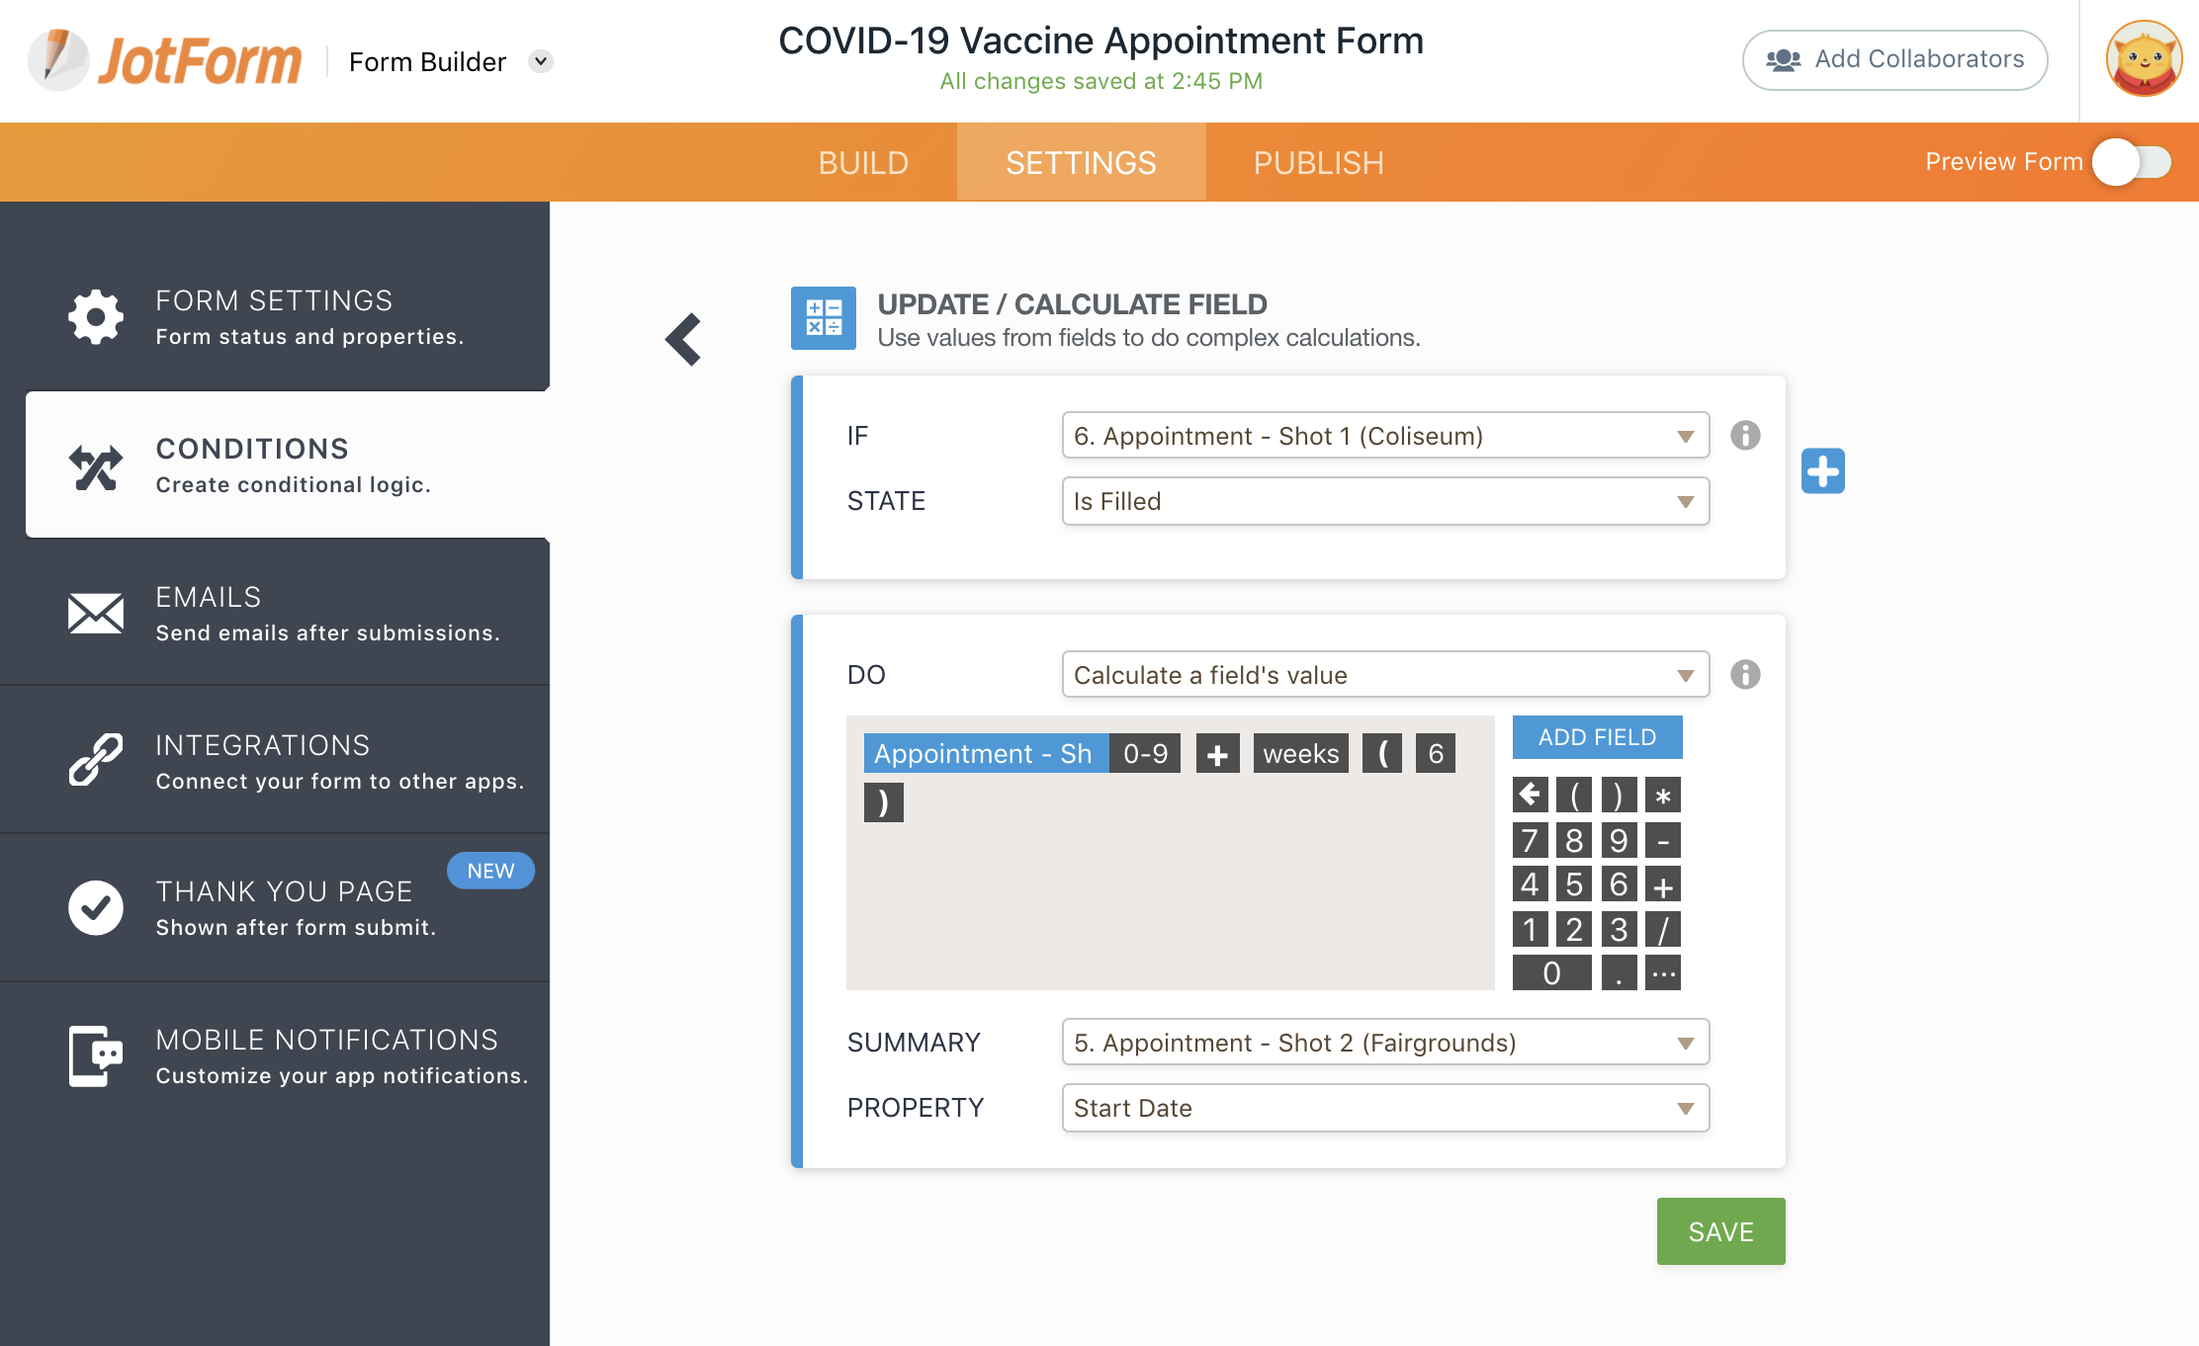Click the multiply asterisk key on keypad

pyautogui.click(x=1663, y=796)
